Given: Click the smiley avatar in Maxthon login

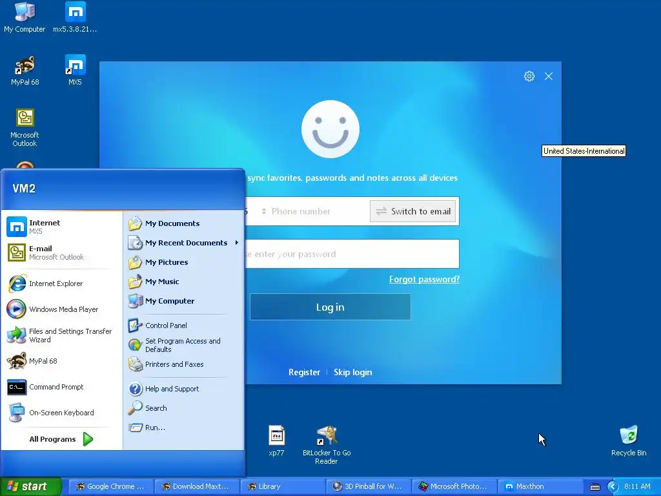Looking at the screenshot, I should pos(330,129).
